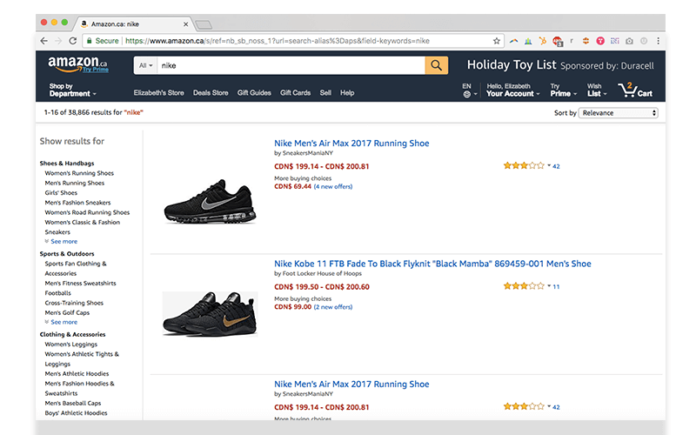Screen dimensions: 696x435
Task: Open the shopping Cart icon
Action: point(635,90)
